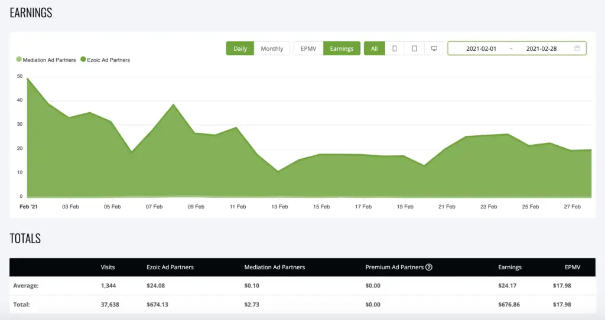Image resolution: width=605 pixels, height=320 pixels.
Task: Click the average earnings value $24.17
Action: (x=508, y=286)
